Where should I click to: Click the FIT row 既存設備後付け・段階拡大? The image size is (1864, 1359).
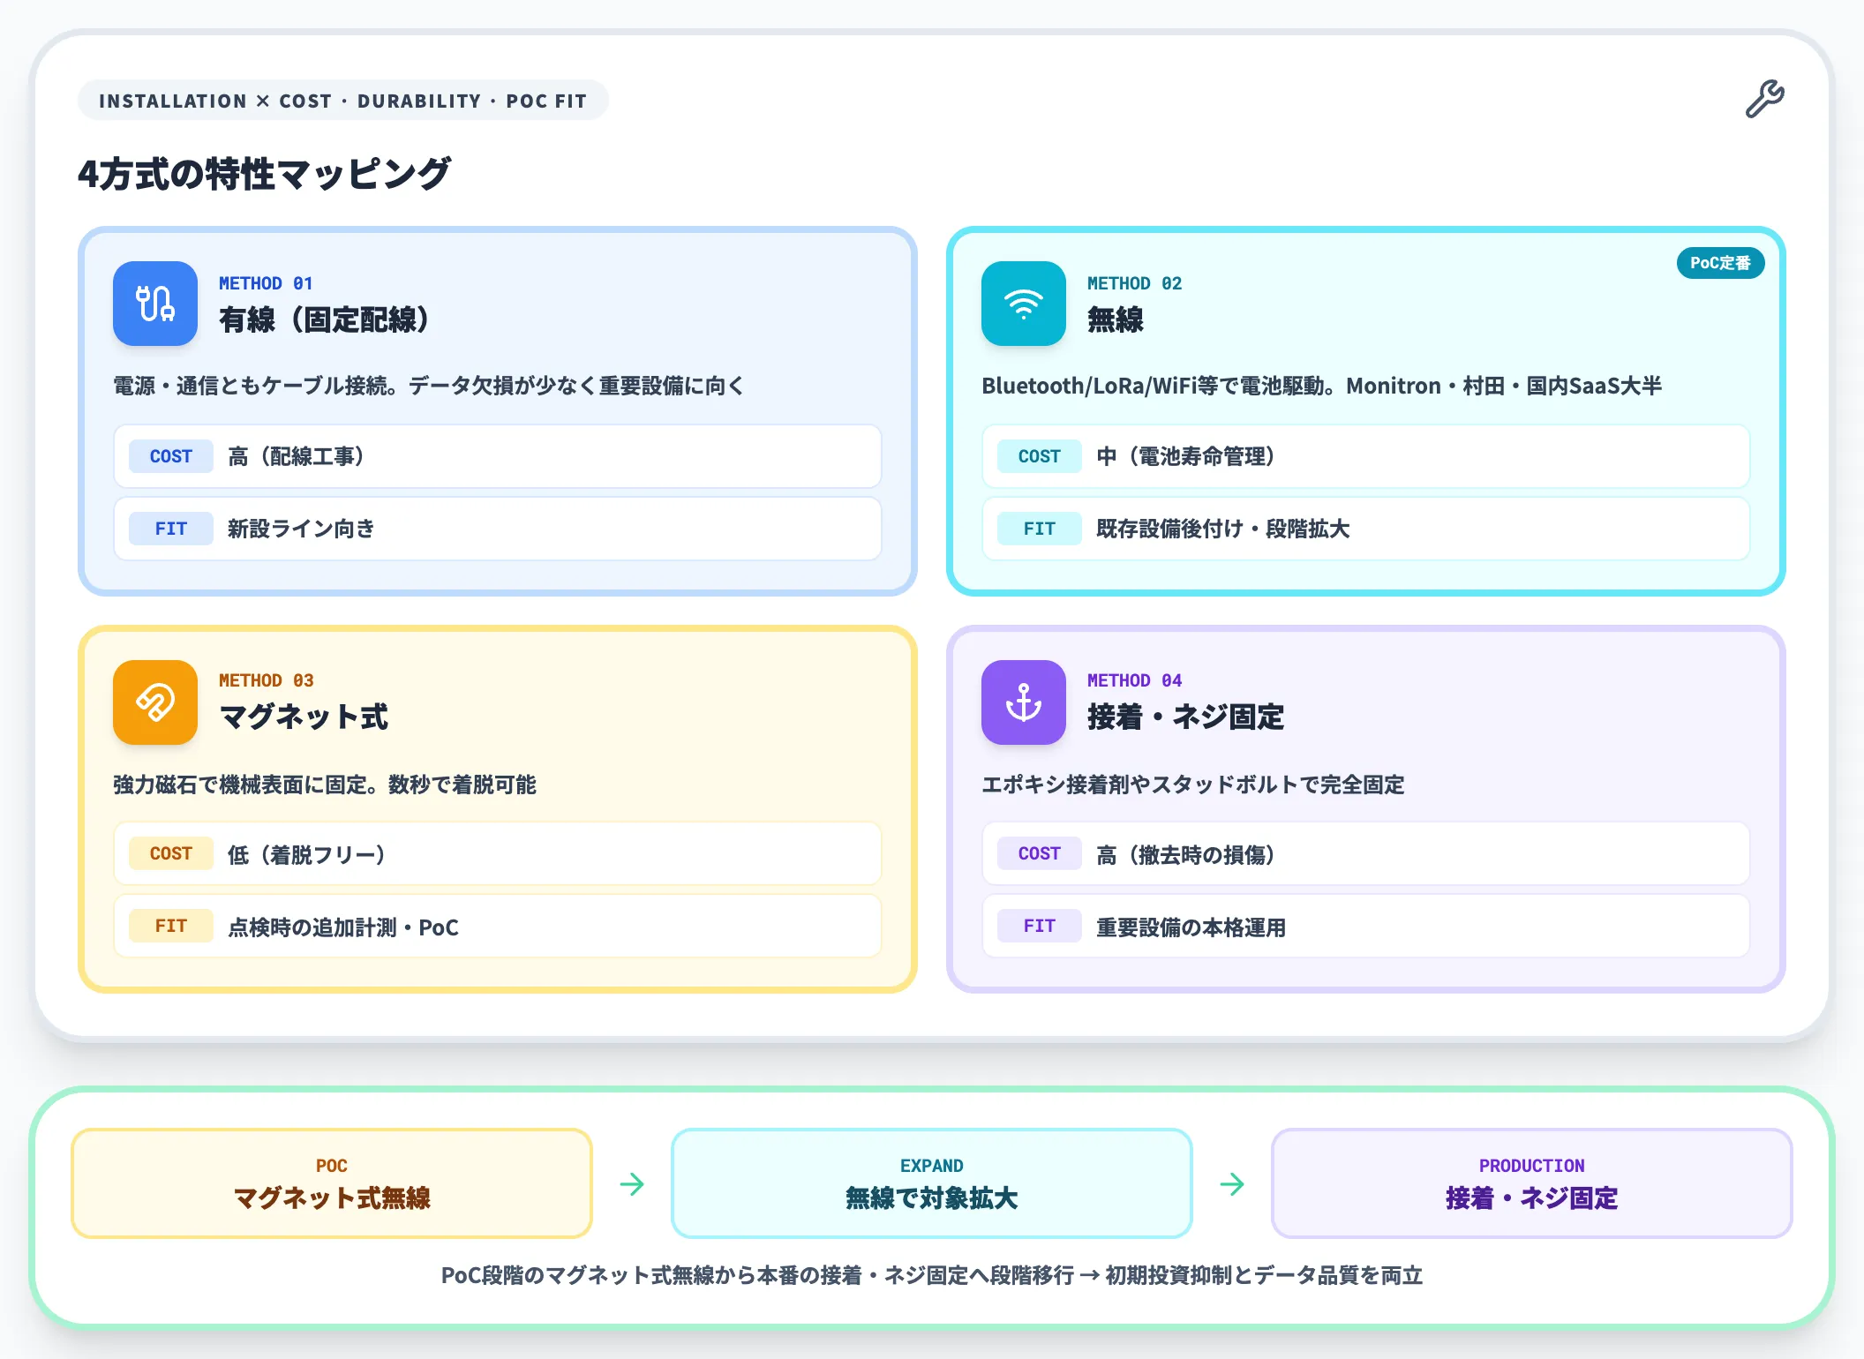[x=1366, y=529]
